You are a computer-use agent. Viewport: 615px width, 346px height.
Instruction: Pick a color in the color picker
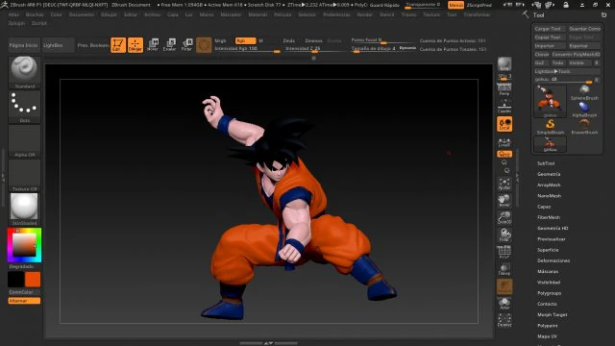[24, 245]
